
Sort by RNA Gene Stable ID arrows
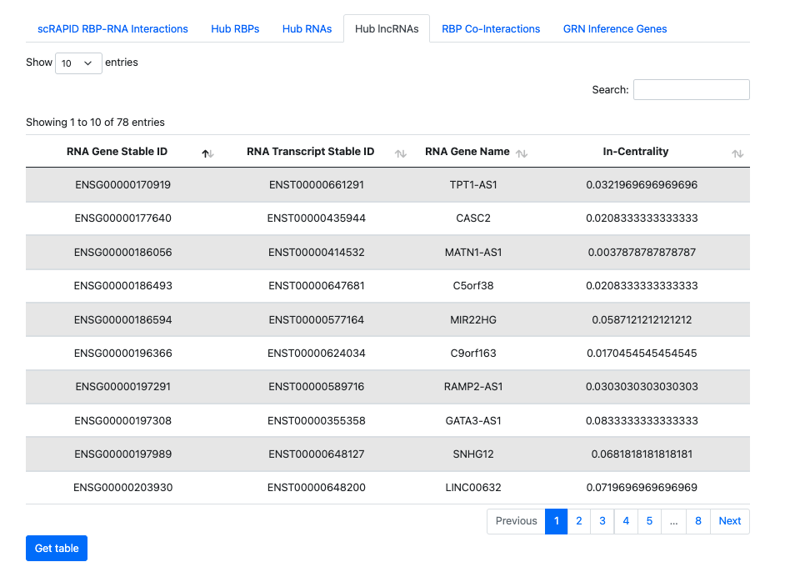click(x=207, y=153)
